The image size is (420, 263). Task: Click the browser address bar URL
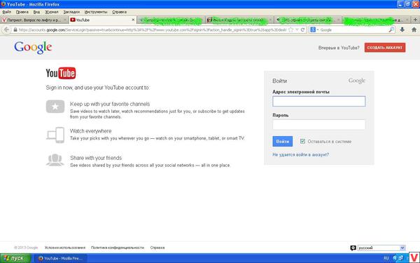coord(152,29)
